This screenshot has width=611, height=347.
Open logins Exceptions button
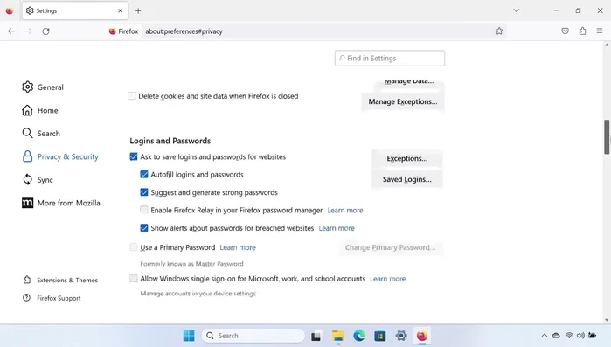[x=406, y=158]
